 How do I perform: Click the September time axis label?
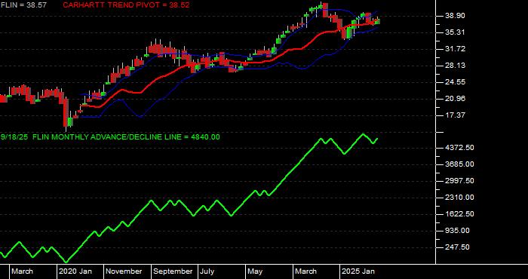(173, 271)
